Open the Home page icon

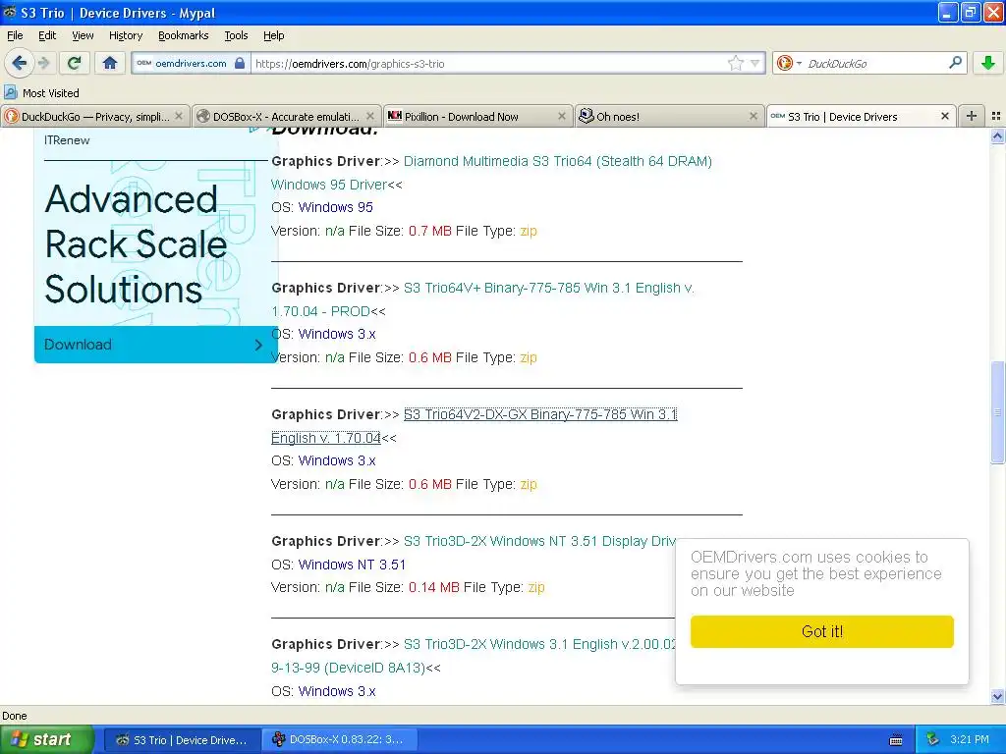pos(110,63)
